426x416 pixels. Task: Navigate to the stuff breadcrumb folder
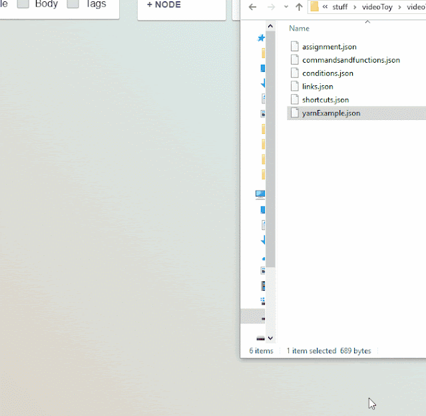[340, 7]
